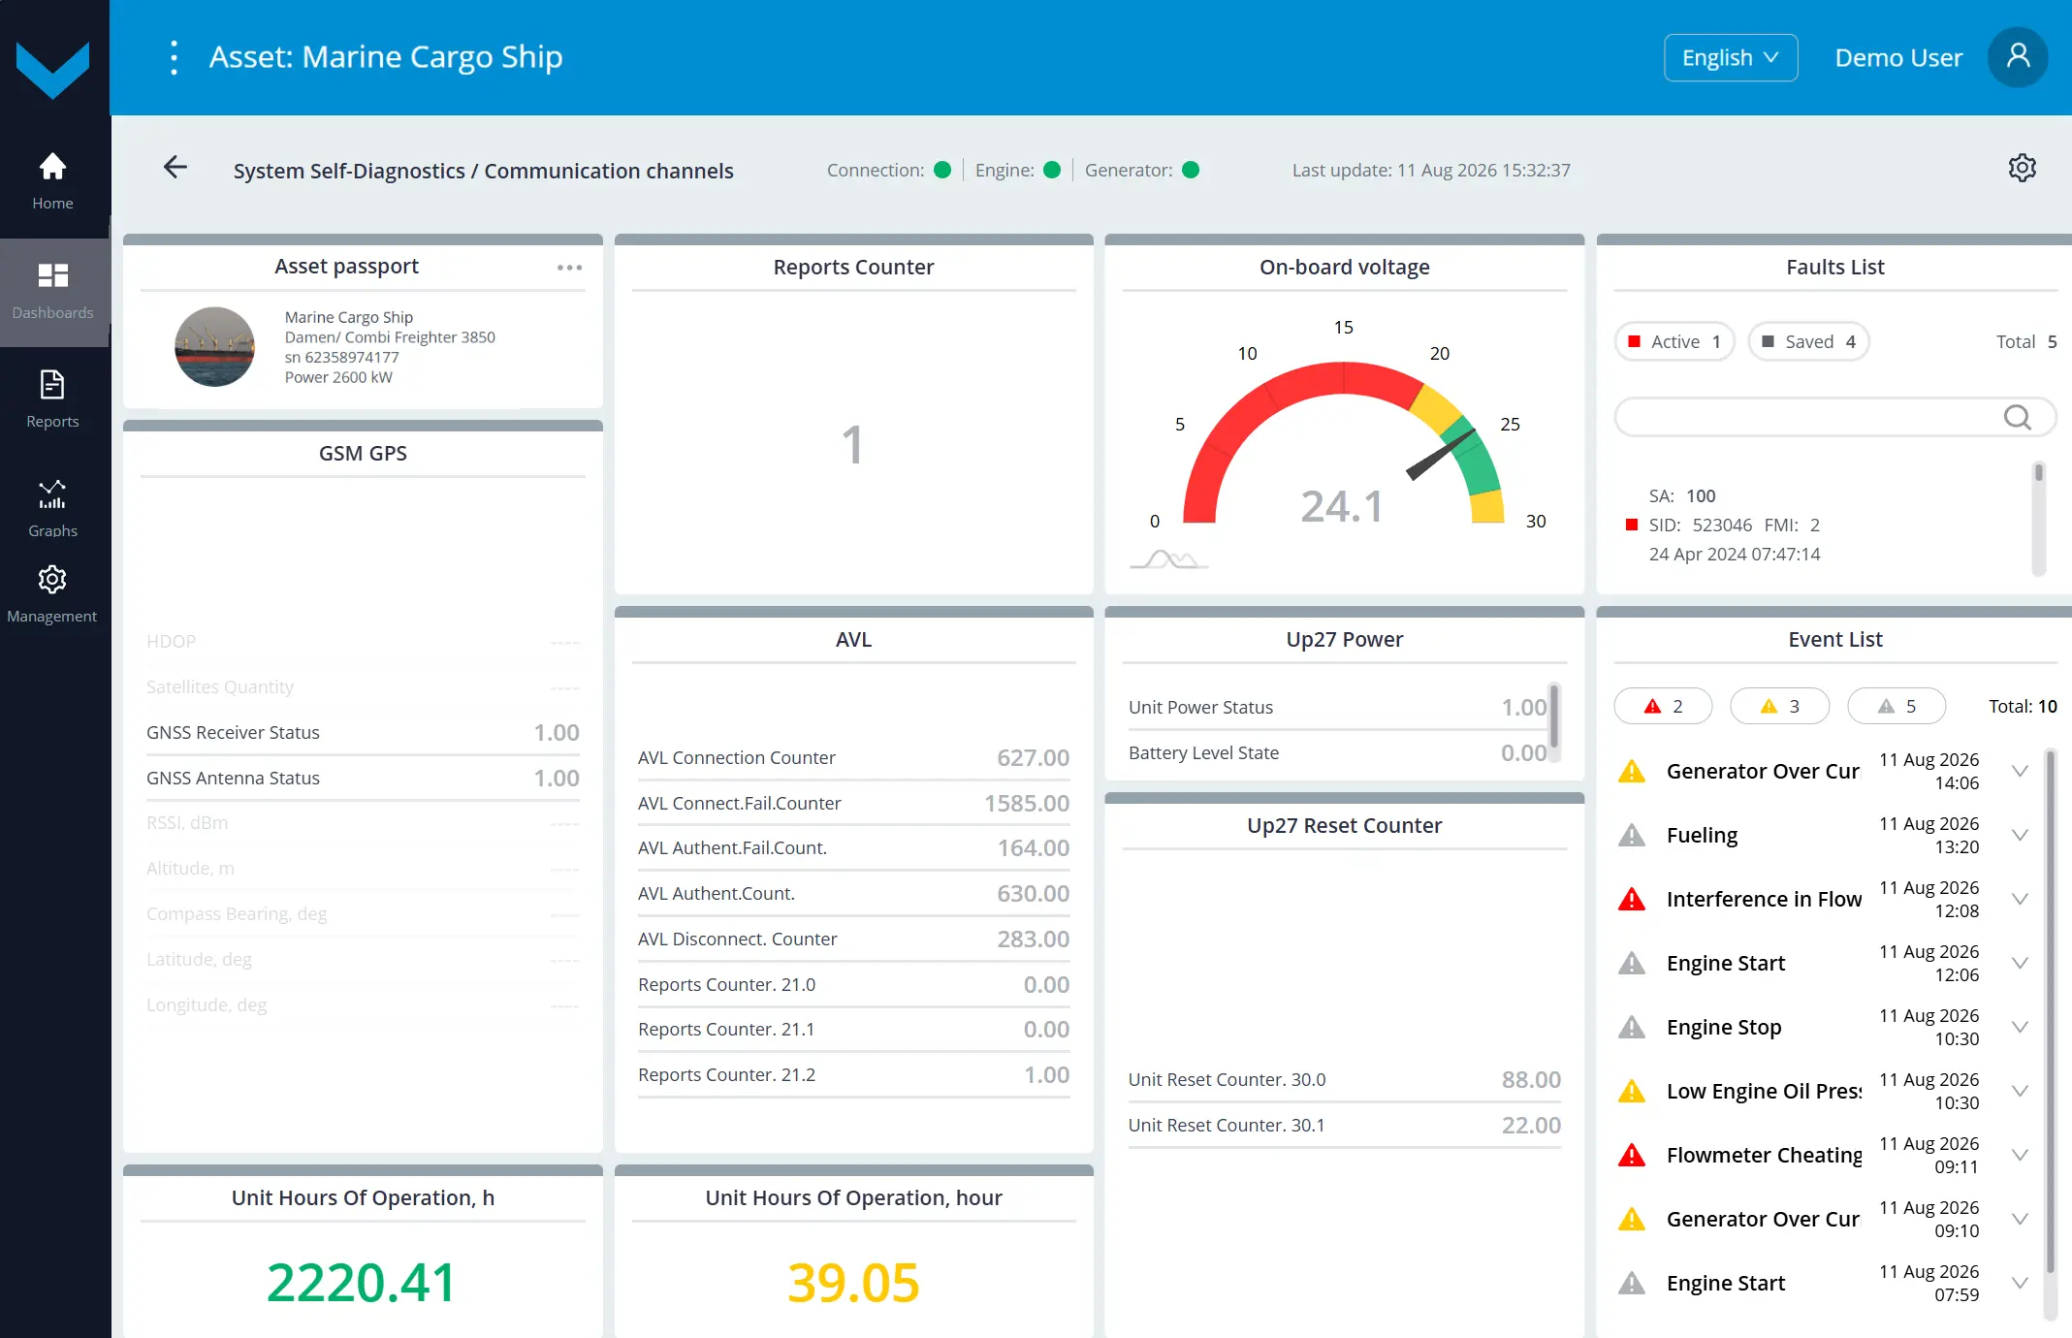
Task: Expand the Engine Stop 10:30 event
Action: click(x=2020, y=1027)
